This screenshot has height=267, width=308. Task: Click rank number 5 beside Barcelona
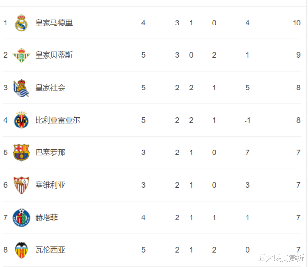(x=6, y=153)
